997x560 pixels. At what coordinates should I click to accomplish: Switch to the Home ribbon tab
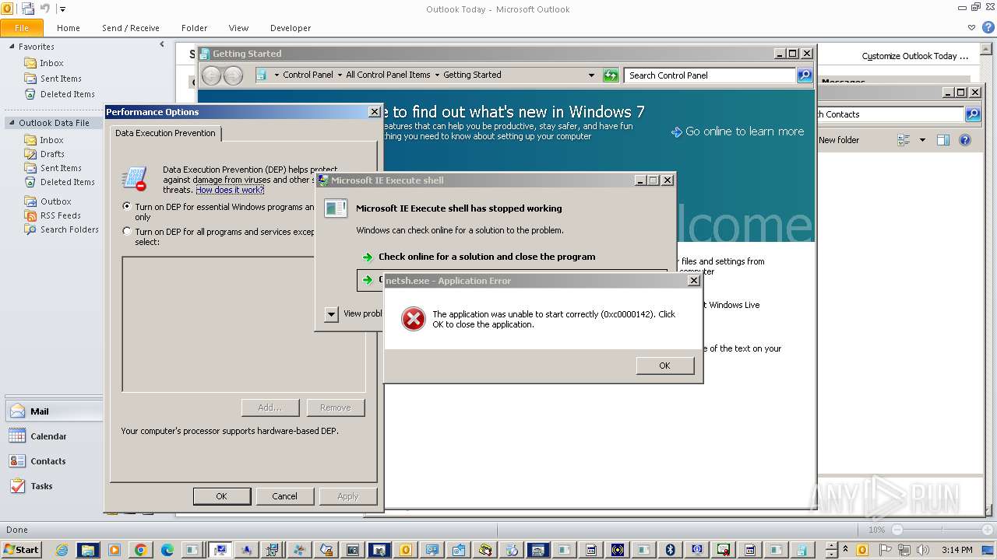point(69,28)
